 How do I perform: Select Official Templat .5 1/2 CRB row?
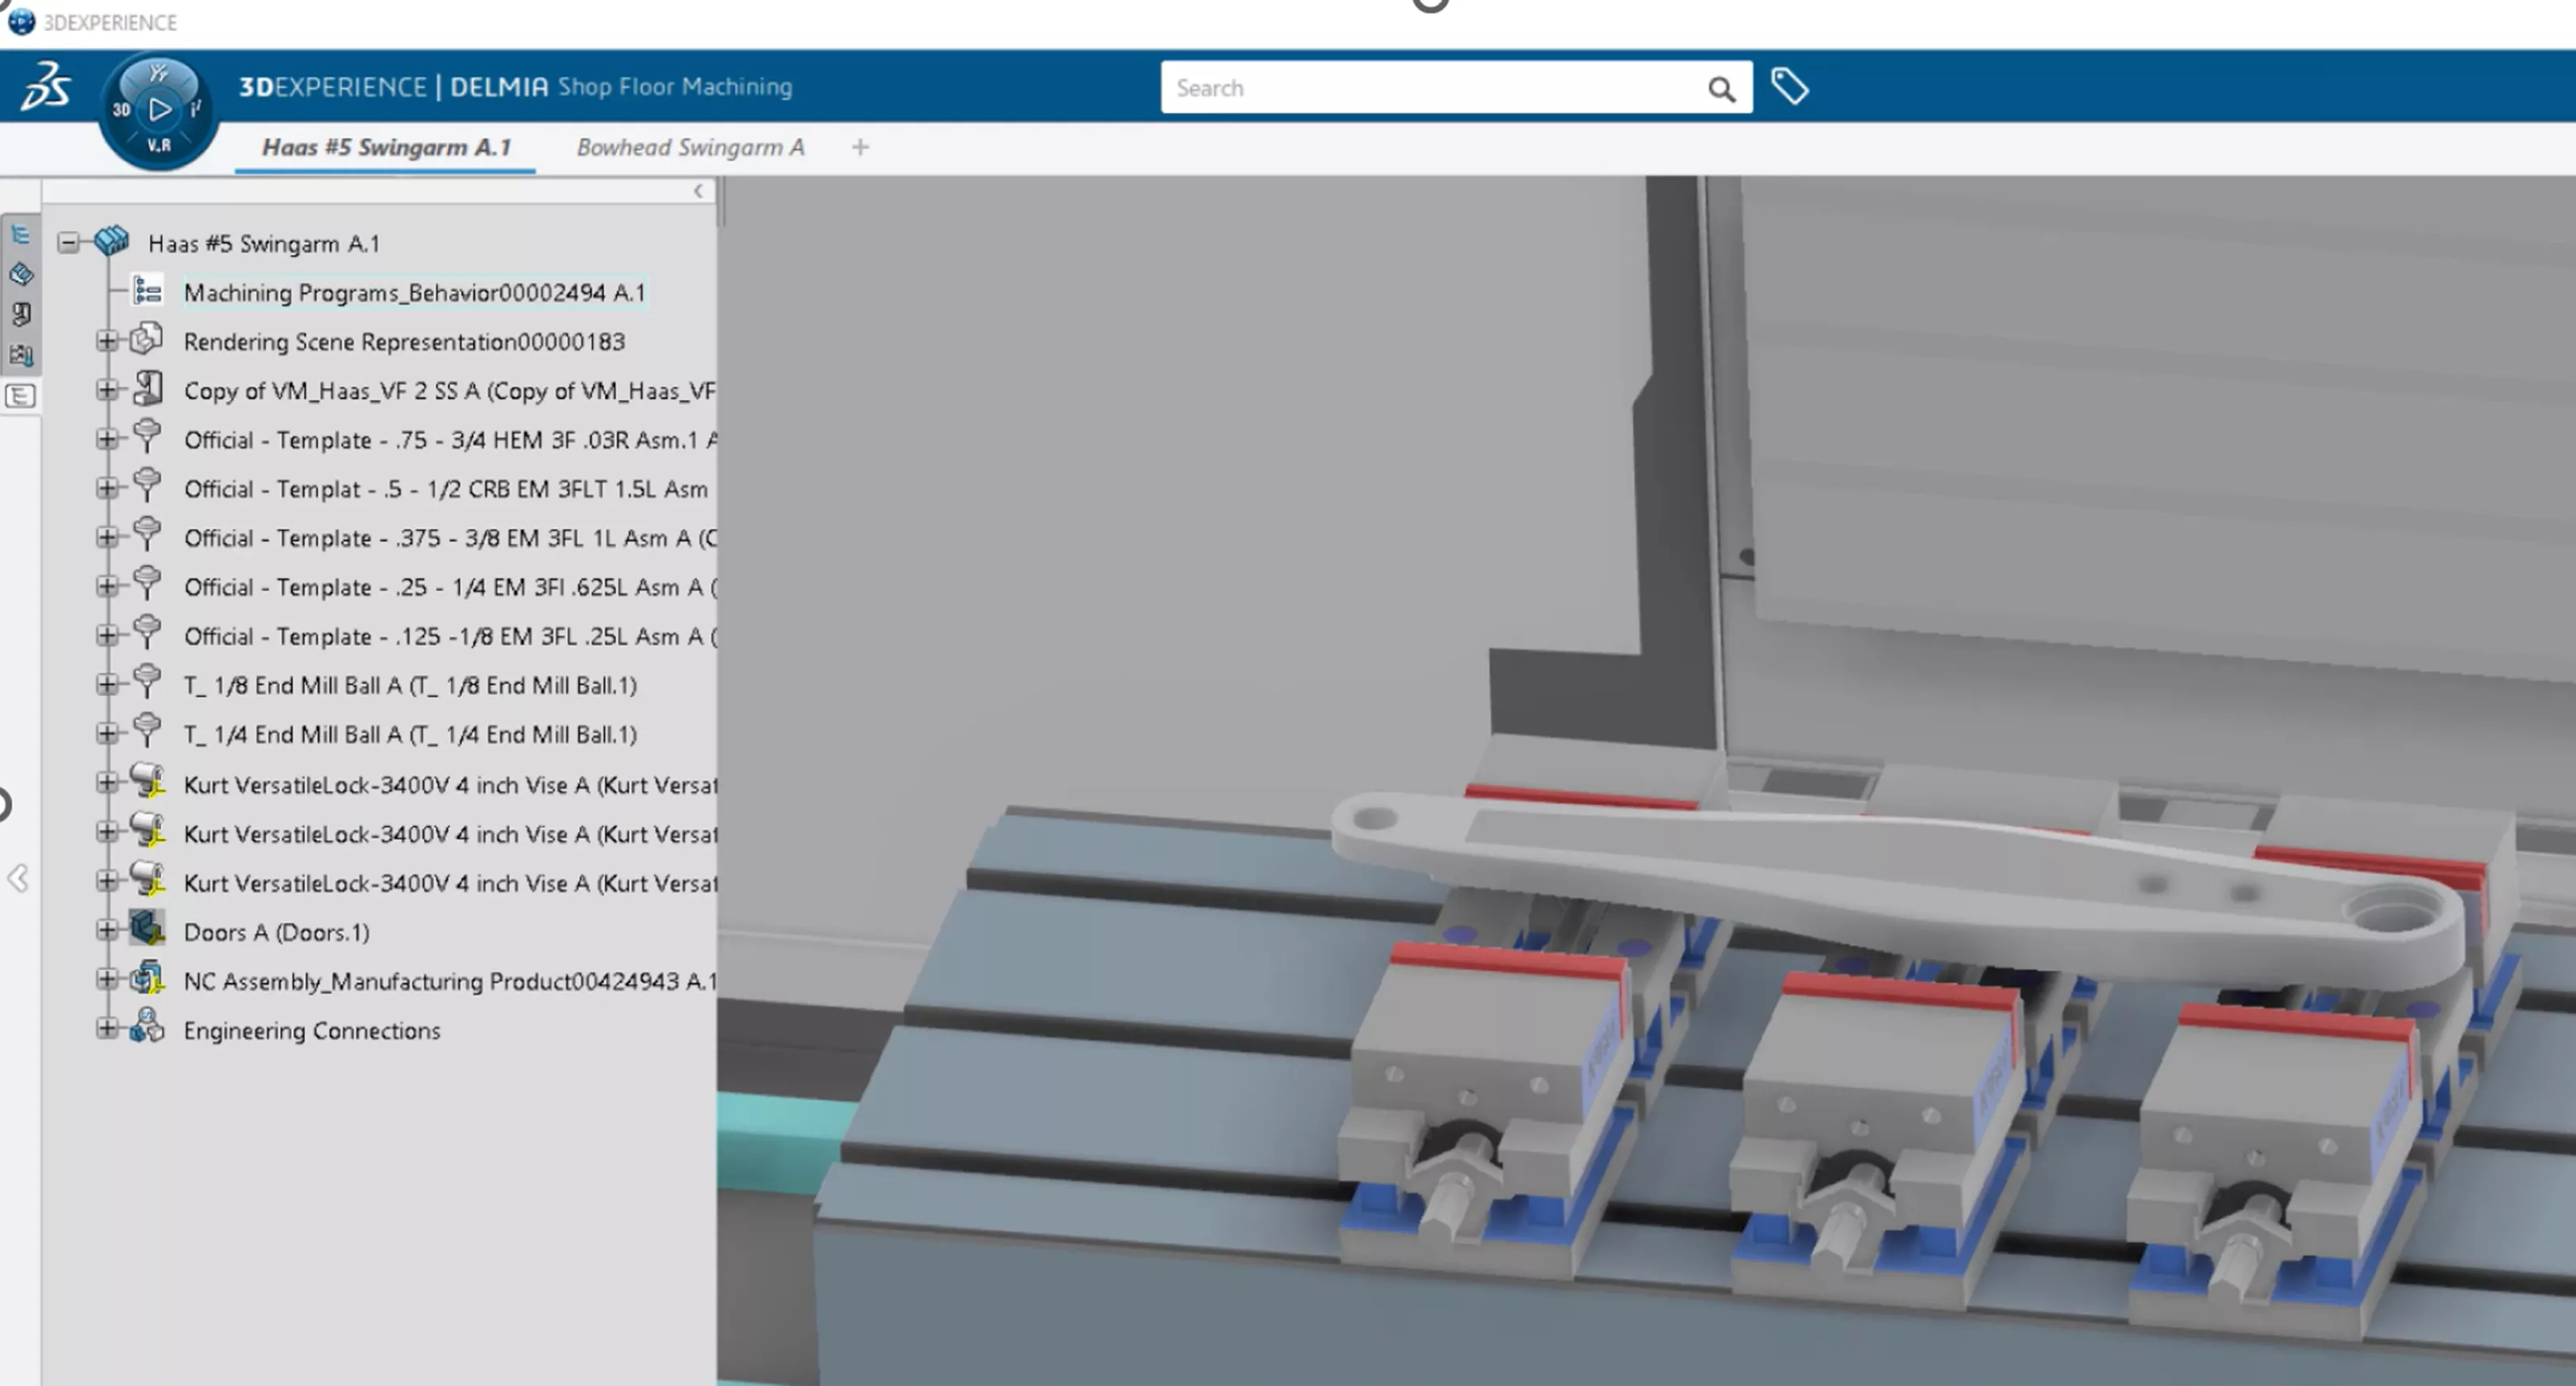(446, 489)
